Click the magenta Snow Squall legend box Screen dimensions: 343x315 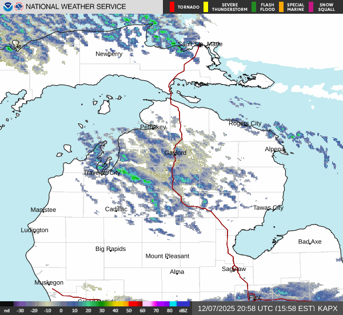click(x=311, y=7)
